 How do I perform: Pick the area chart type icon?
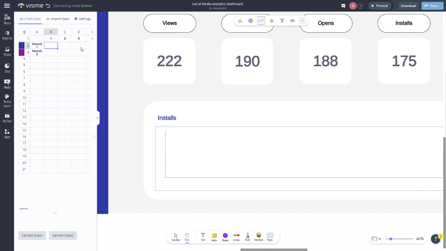coord(272,21)
